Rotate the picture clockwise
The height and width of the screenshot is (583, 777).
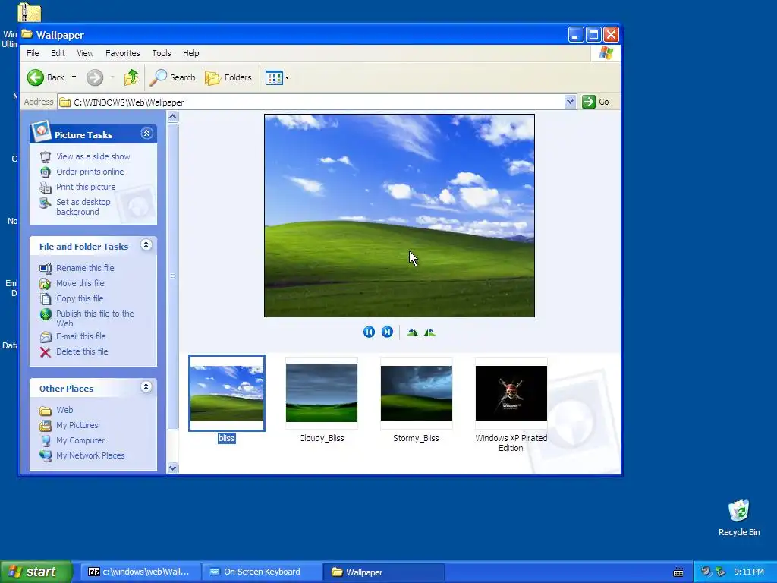coord(412,332)
